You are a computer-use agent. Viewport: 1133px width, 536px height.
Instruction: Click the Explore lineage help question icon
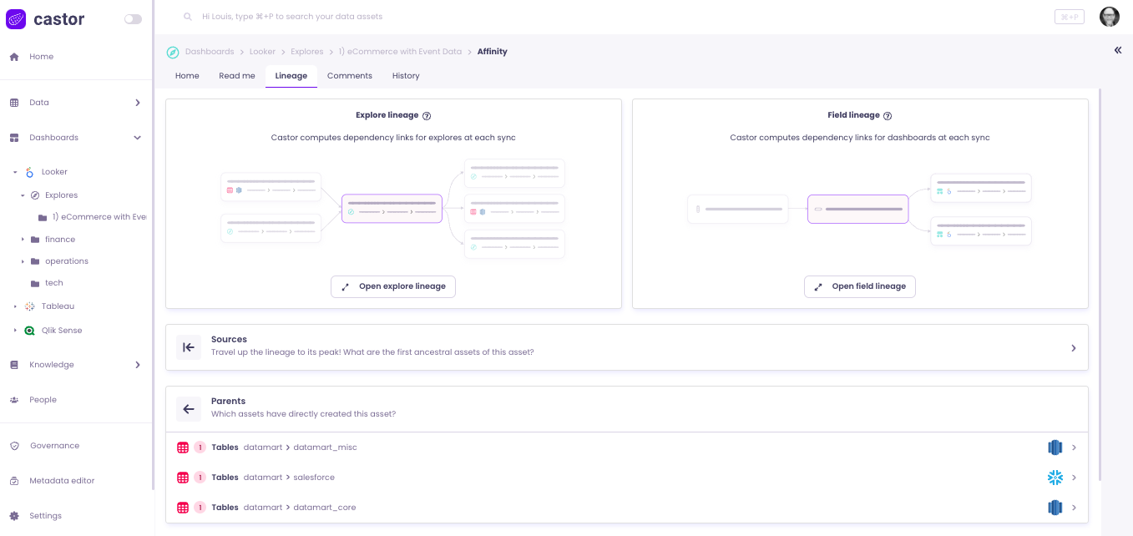click(x=427, y=116)
